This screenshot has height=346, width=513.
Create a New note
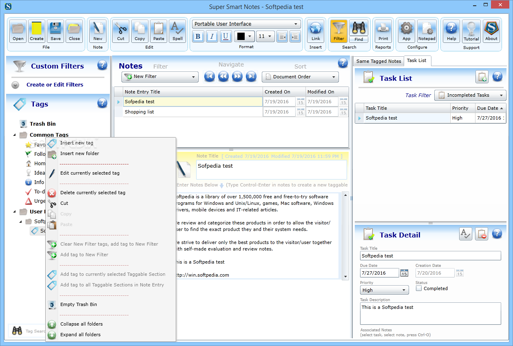pos(98,31)
